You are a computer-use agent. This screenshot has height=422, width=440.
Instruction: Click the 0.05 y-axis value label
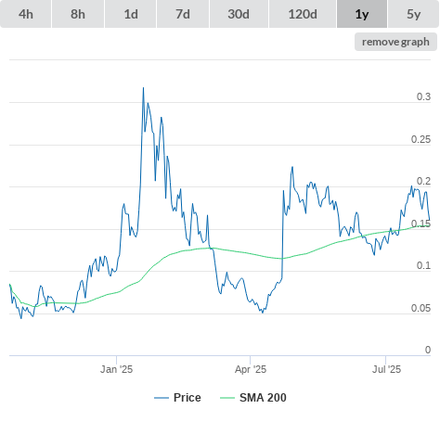point(421,308)
